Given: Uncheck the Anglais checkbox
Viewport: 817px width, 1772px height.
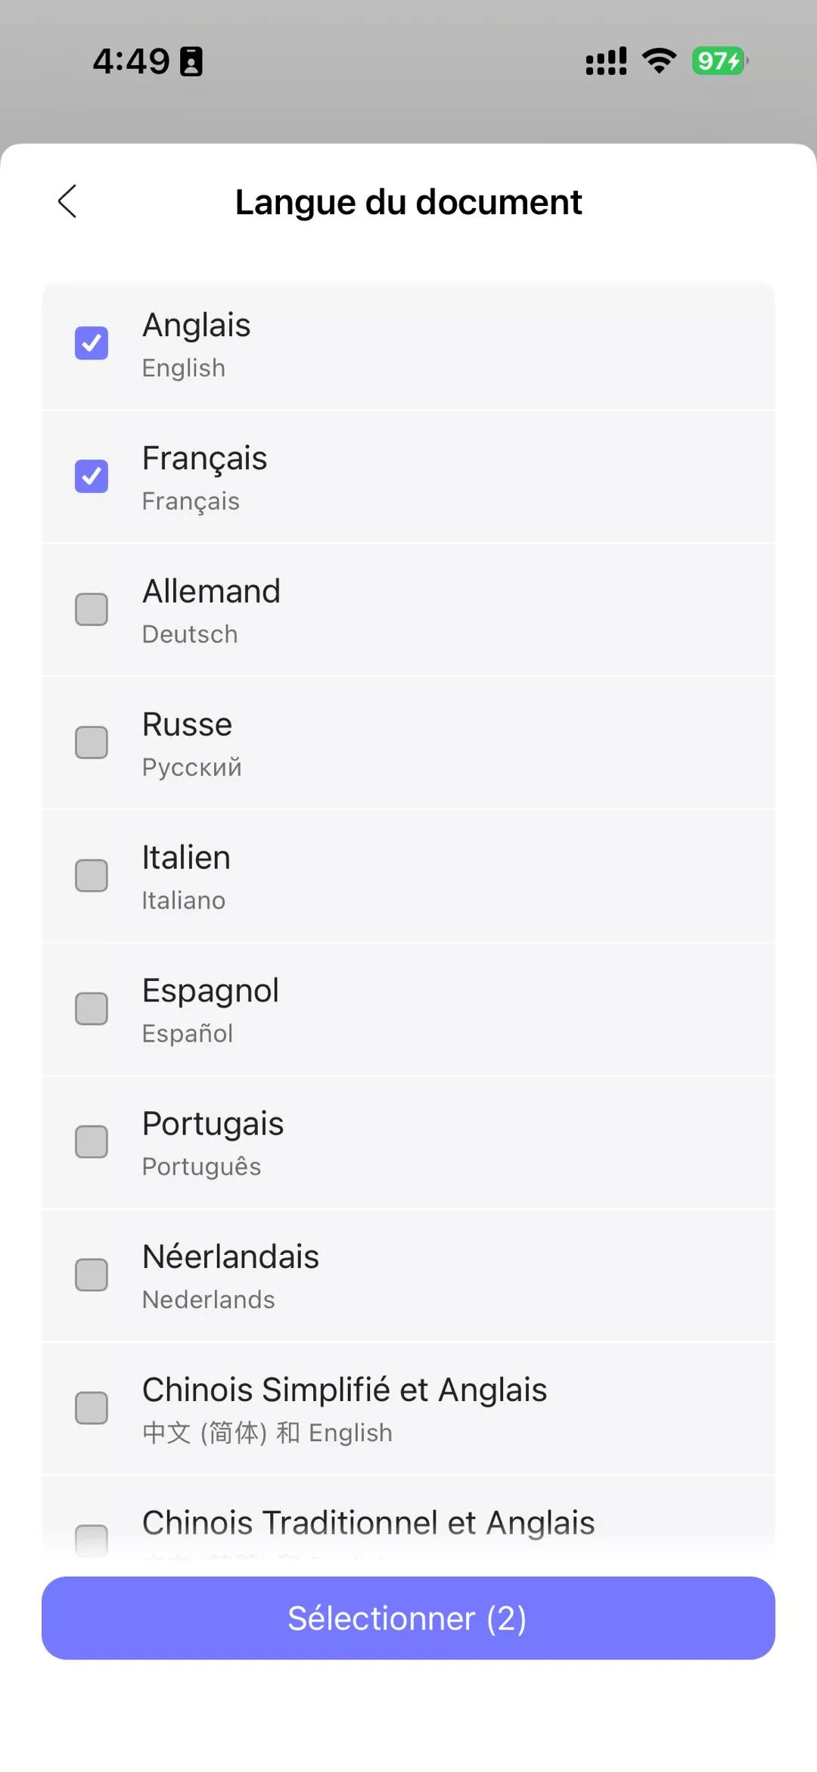Looking at the screenshot, I should 92,343.
